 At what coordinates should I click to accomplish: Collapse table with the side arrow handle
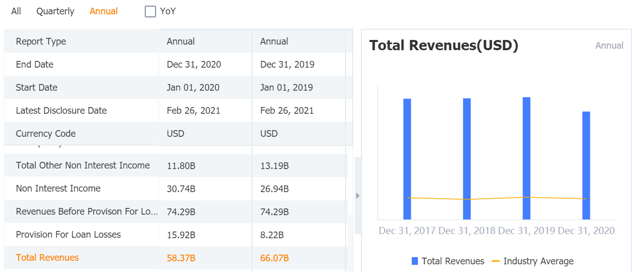click(x=357, y=195)
